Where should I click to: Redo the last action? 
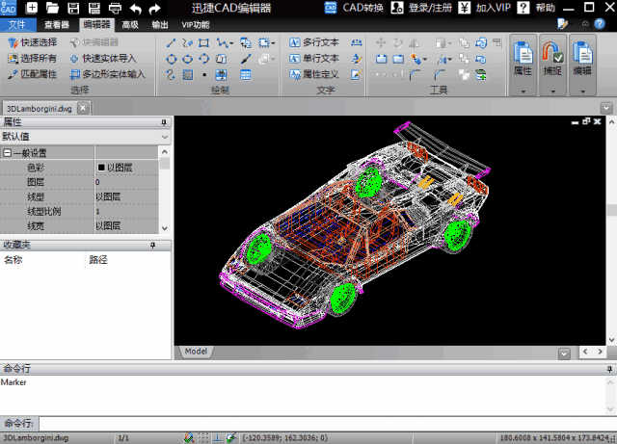(154, 9)
